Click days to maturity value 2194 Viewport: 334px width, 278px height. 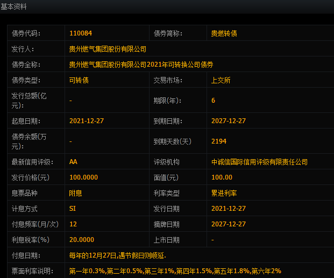pos(219,141)
